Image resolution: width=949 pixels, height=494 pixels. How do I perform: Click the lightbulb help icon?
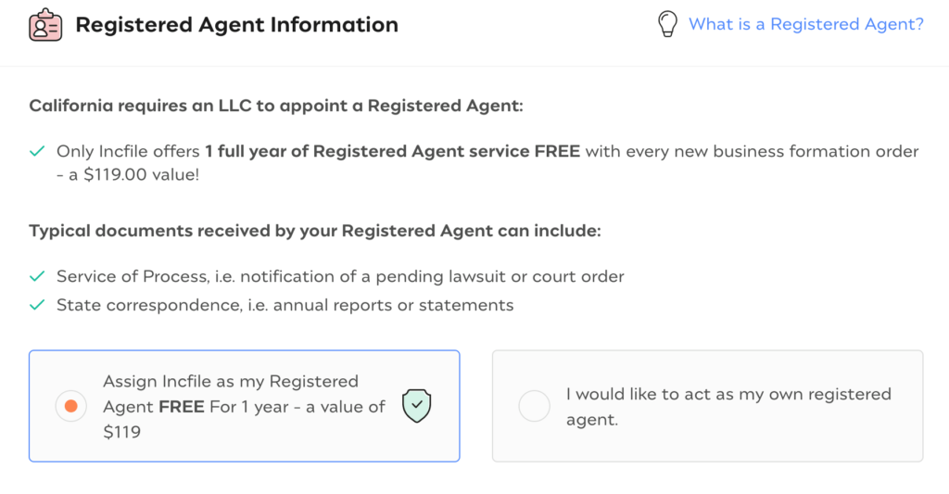pyautogui.click(x=667, y=24)
